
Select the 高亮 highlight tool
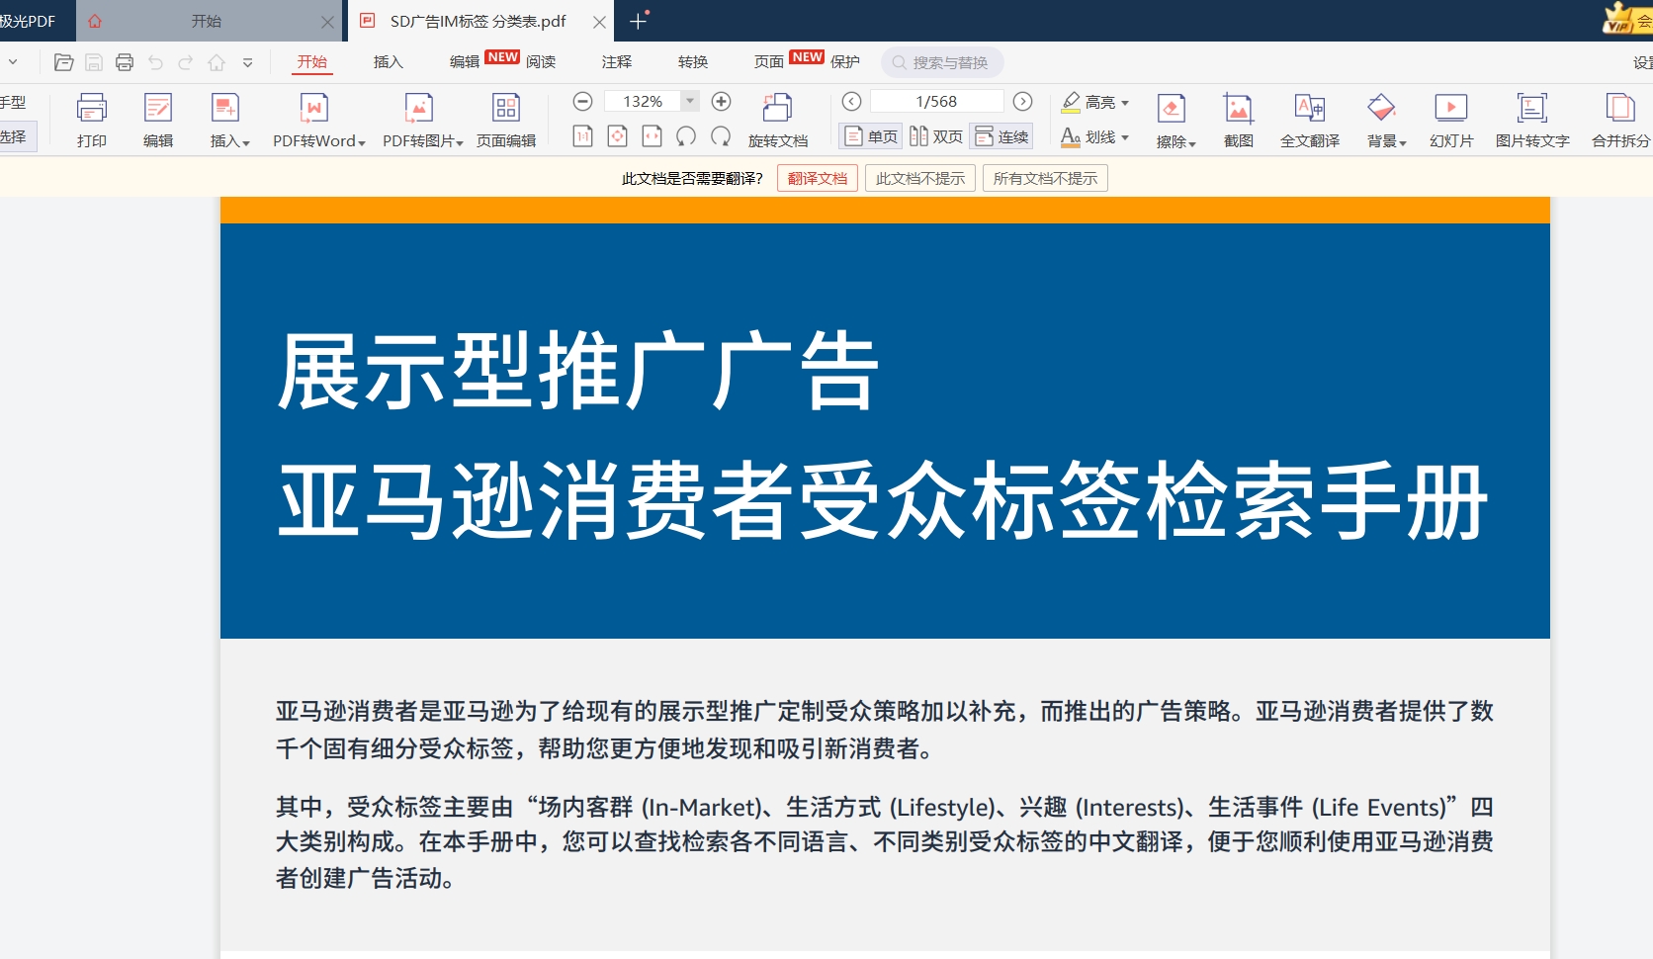[1087, 102]
